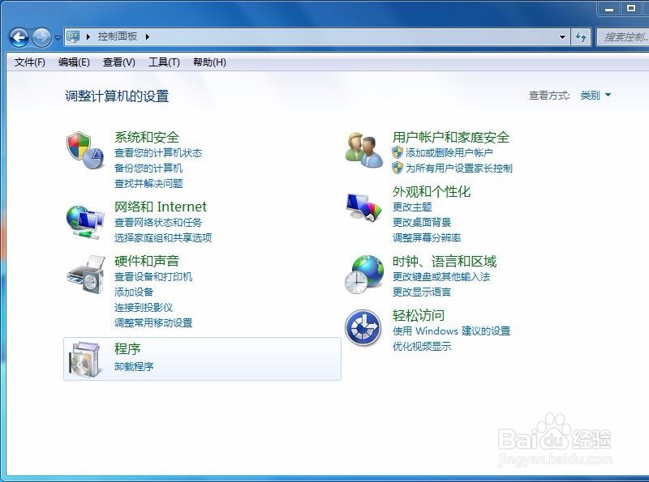Viewport: 649px width, 482px height.
Task: Open the 工具 menu
Action: (x=162, y=62)
